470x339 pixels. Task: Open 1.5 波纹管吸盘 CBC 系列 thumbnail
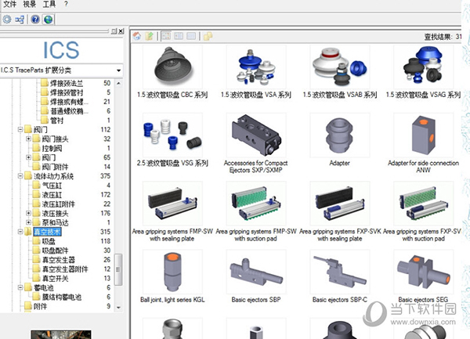172,67
